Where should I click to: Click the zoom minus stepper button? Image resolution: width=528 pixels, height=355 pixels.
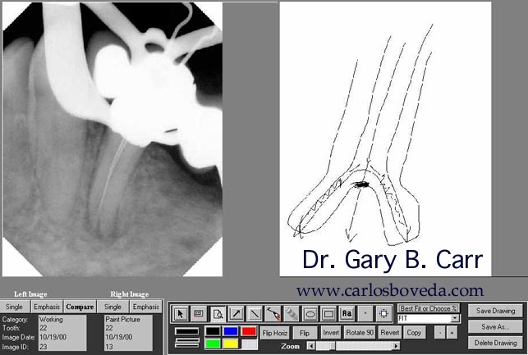point(439,333)
